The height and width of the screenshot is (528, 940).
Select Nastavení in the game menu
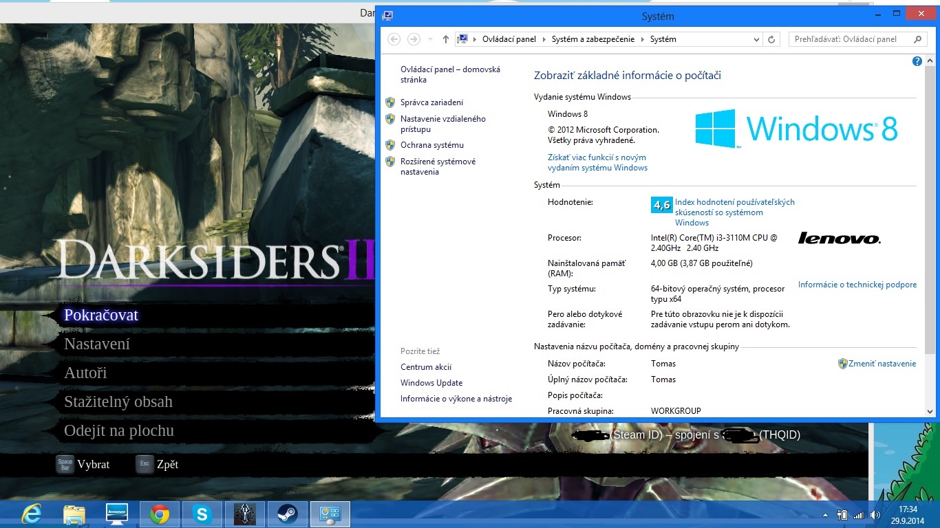click(97, 344)
